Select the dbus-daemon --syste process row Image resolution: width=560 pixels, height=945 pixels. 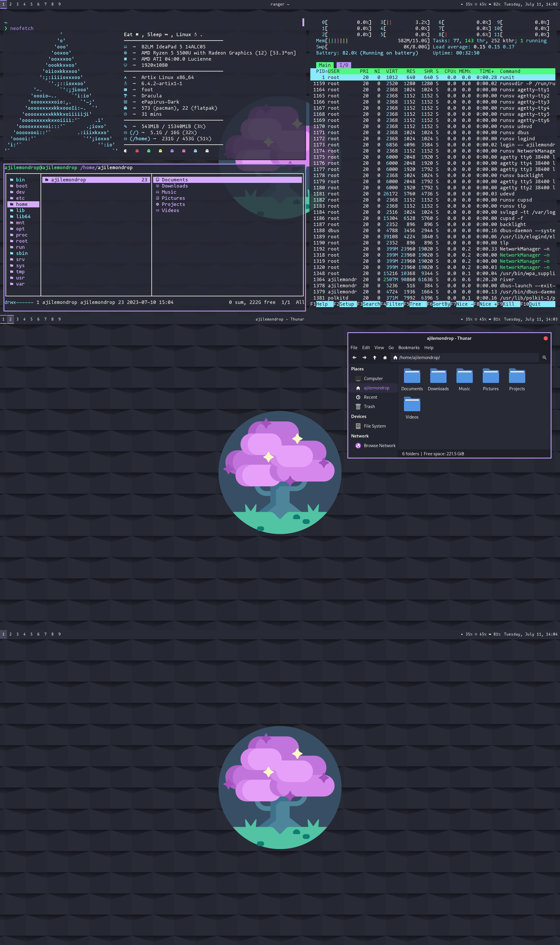click(x=433, y=230)
